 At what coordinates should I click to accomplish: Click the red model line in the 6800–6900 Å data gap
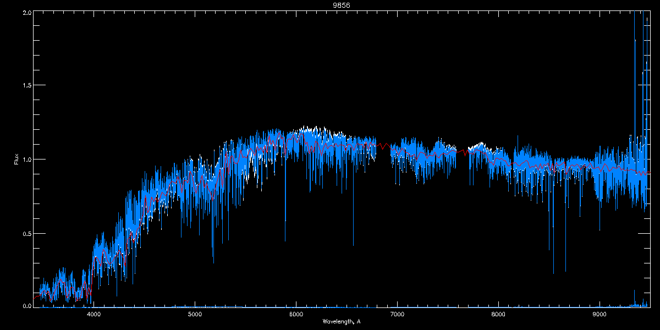point(383,146)
